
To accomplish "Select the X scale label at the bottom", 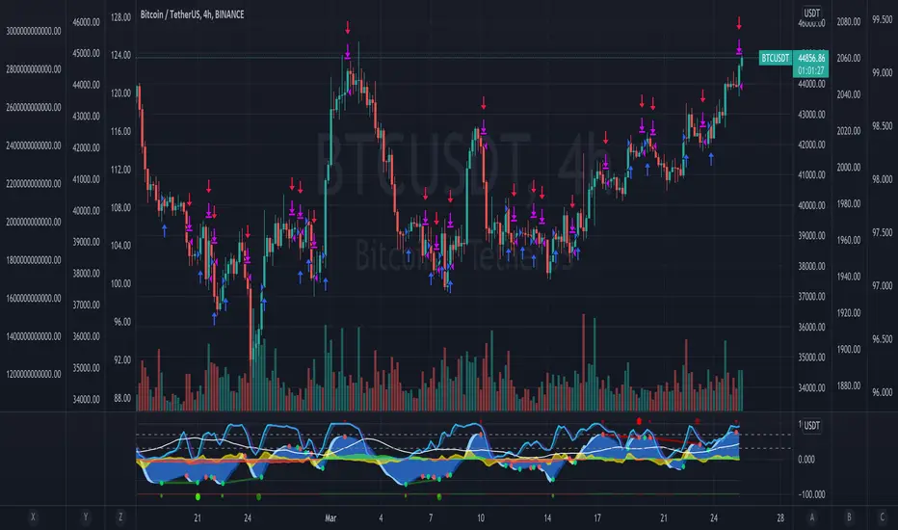I will 33,517.
